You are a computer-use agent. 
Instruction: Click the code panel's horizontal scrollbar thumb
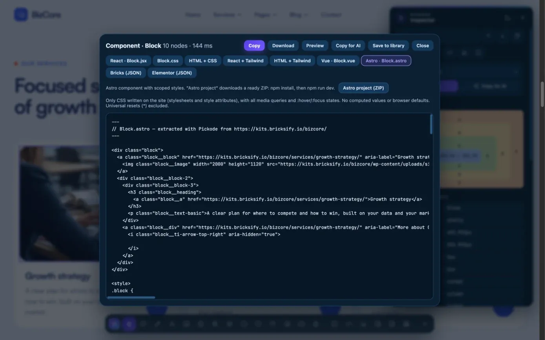click(x=131, y=298)
